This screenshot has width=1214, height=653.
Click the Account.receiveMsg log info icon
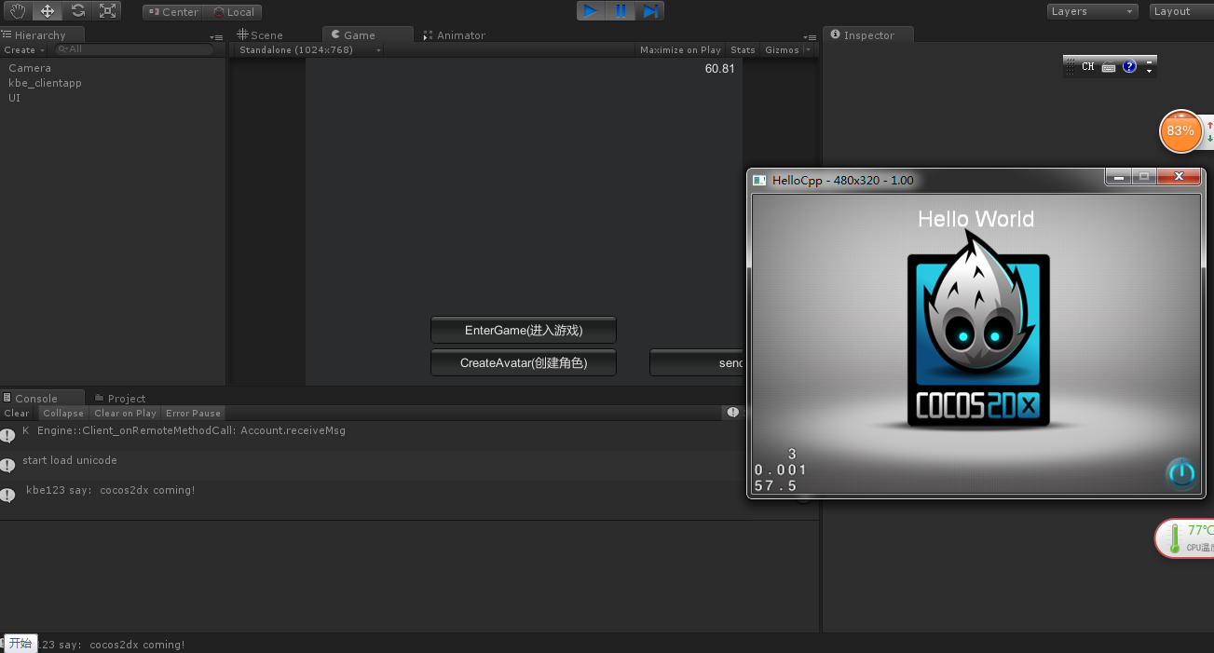click(7, 435)
